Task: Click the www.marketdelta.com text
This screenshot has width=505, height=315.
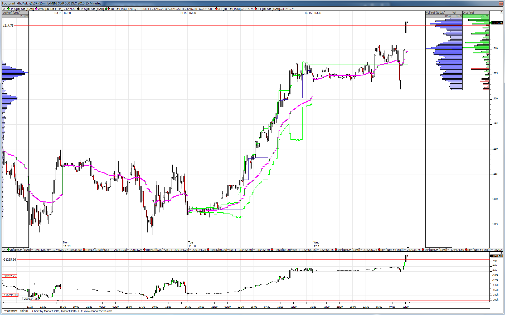Action: pyautogui.click(x=98, y=311)
